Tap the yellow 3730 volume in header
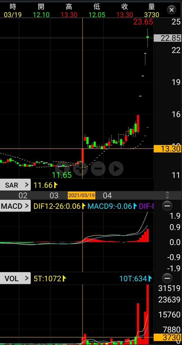 [x=152, y=15]
